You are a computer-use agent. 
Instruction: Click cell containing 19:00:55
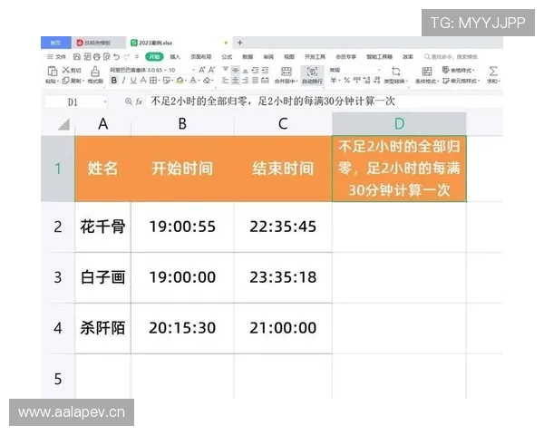pyautogui.click(x=182, y=227)
